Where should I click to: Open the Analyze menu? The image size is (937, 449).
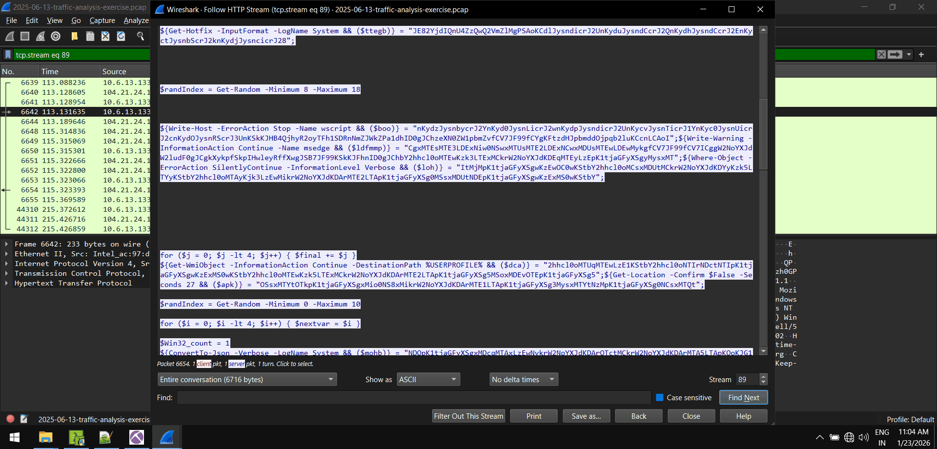(x=136, y=20)
